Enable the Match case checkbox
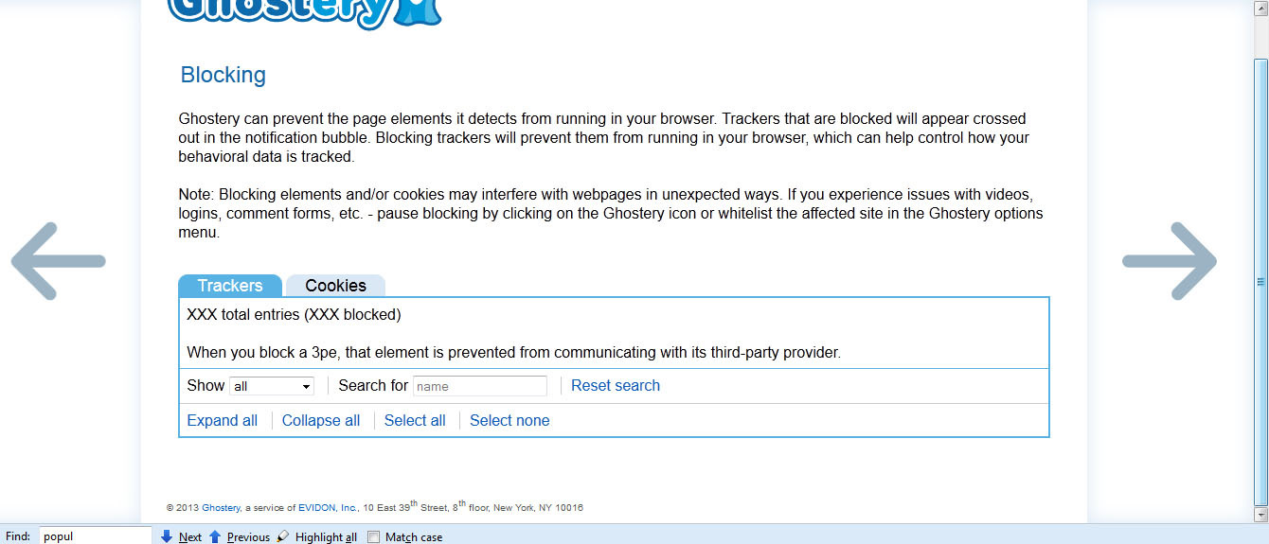This screenshot has width=1269, height=544. [373, 536]
